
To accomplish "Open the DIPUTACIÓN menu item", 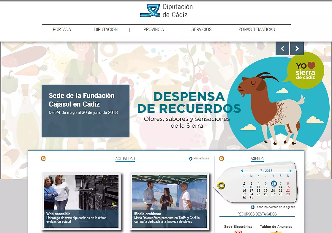I will click(x=106, y=30).
